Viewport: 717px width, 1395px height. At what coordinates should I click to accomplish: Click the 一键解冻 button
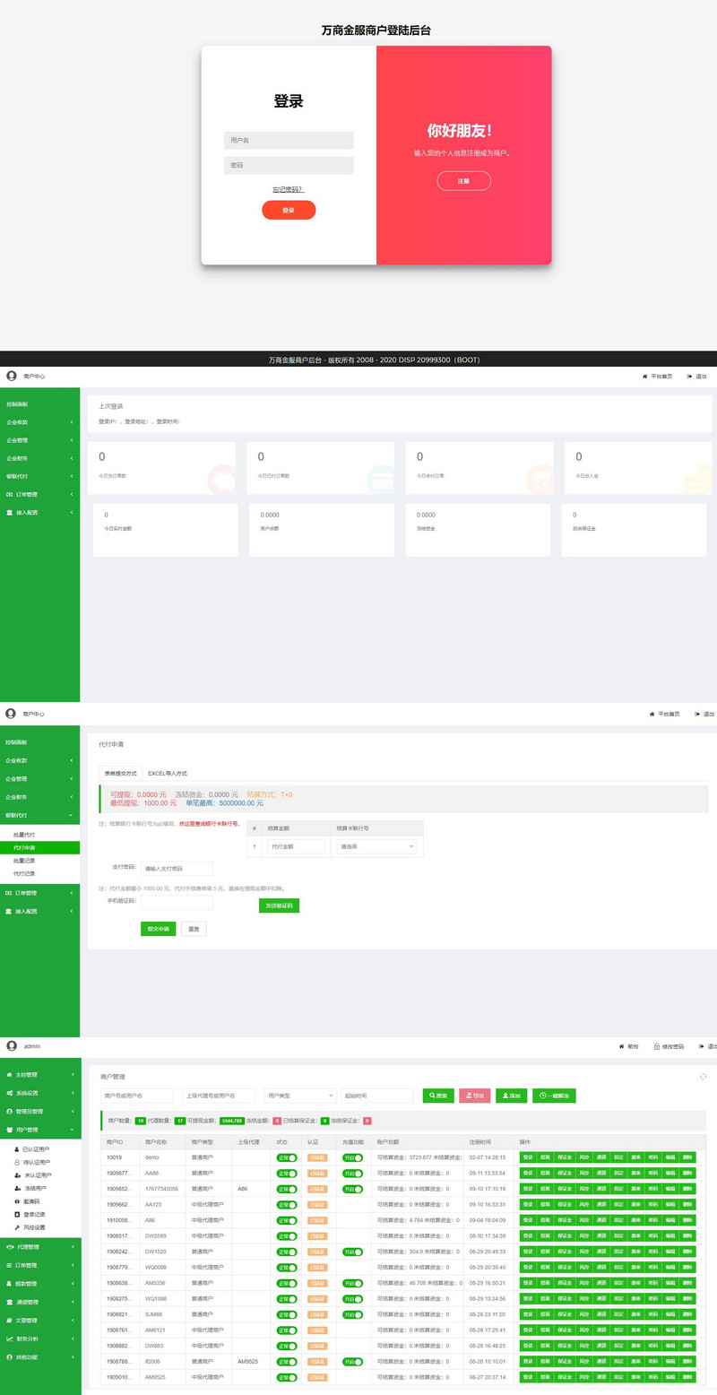(x=554, y=1096)
